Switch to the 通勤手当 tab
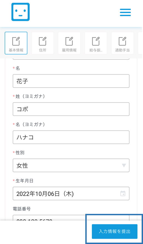Screen dimensions: 143x244 pos(122,43)
